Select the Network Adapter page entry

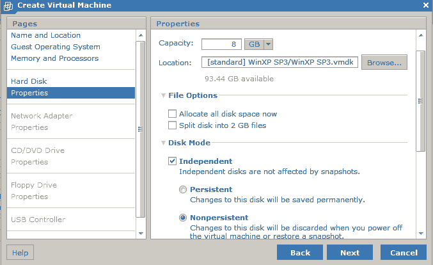pos(42,116)
